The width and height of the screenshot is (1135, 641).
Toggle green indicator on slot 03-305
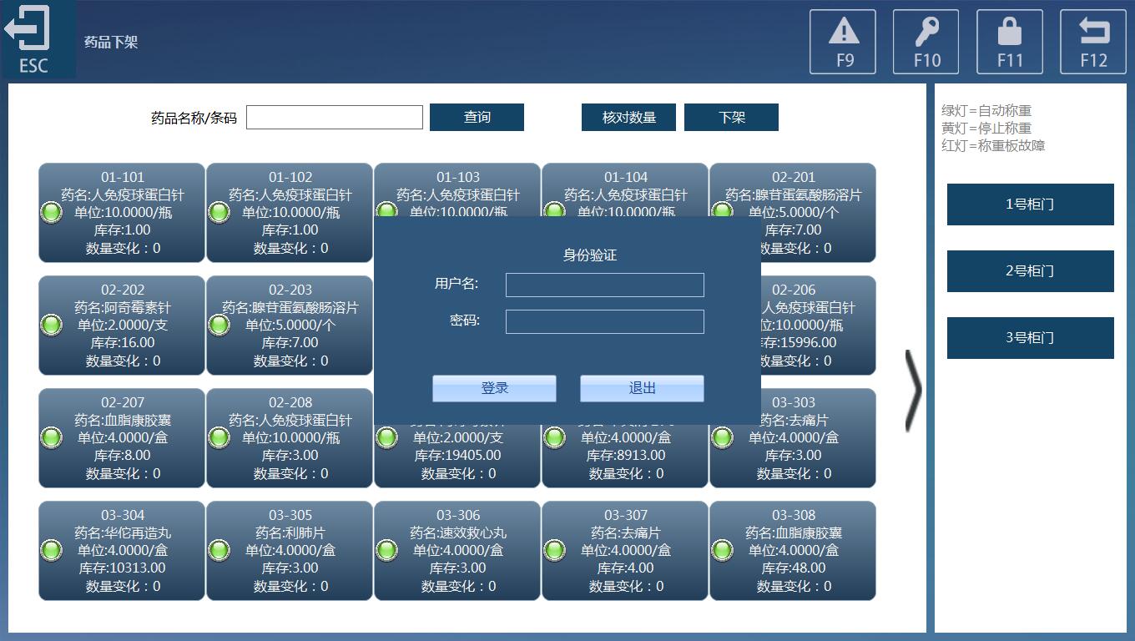(x=219, y=550)
